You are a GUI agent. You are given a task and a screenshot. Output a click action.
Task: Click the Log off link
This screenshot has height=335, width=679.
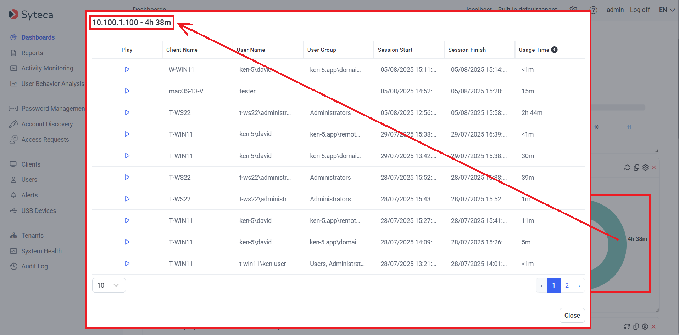click(x=640, y=10)
